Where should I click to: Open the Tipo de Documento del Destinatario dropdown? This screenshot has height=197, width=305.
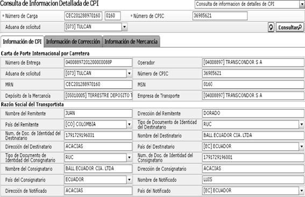coord(301,124)
